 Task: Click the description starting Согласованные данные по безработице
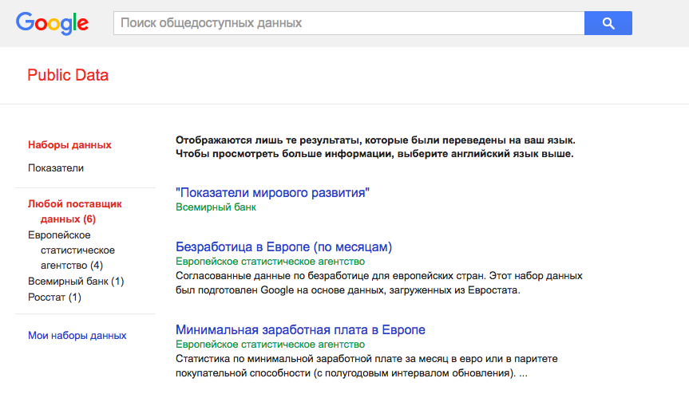coord(378,283)
